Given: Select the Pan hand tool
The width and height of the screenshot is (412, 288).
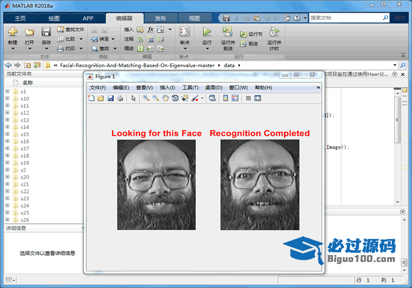Looking at the screenshot, I should (165, 98).
